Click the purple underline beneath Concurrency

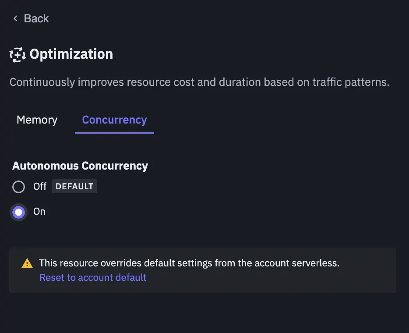(x=114, y=132)
